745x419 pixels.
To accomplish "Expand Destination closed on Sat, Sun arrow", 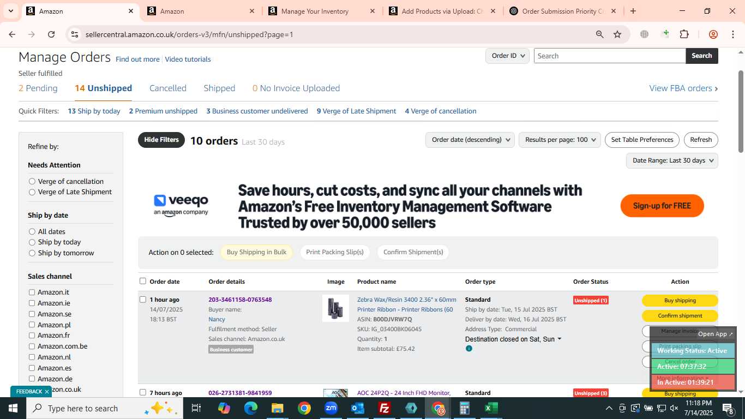I will 559,339.
